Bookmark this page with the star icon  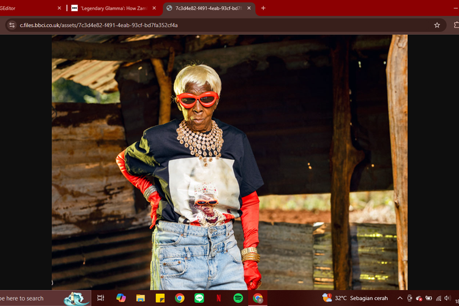point(437,25)
